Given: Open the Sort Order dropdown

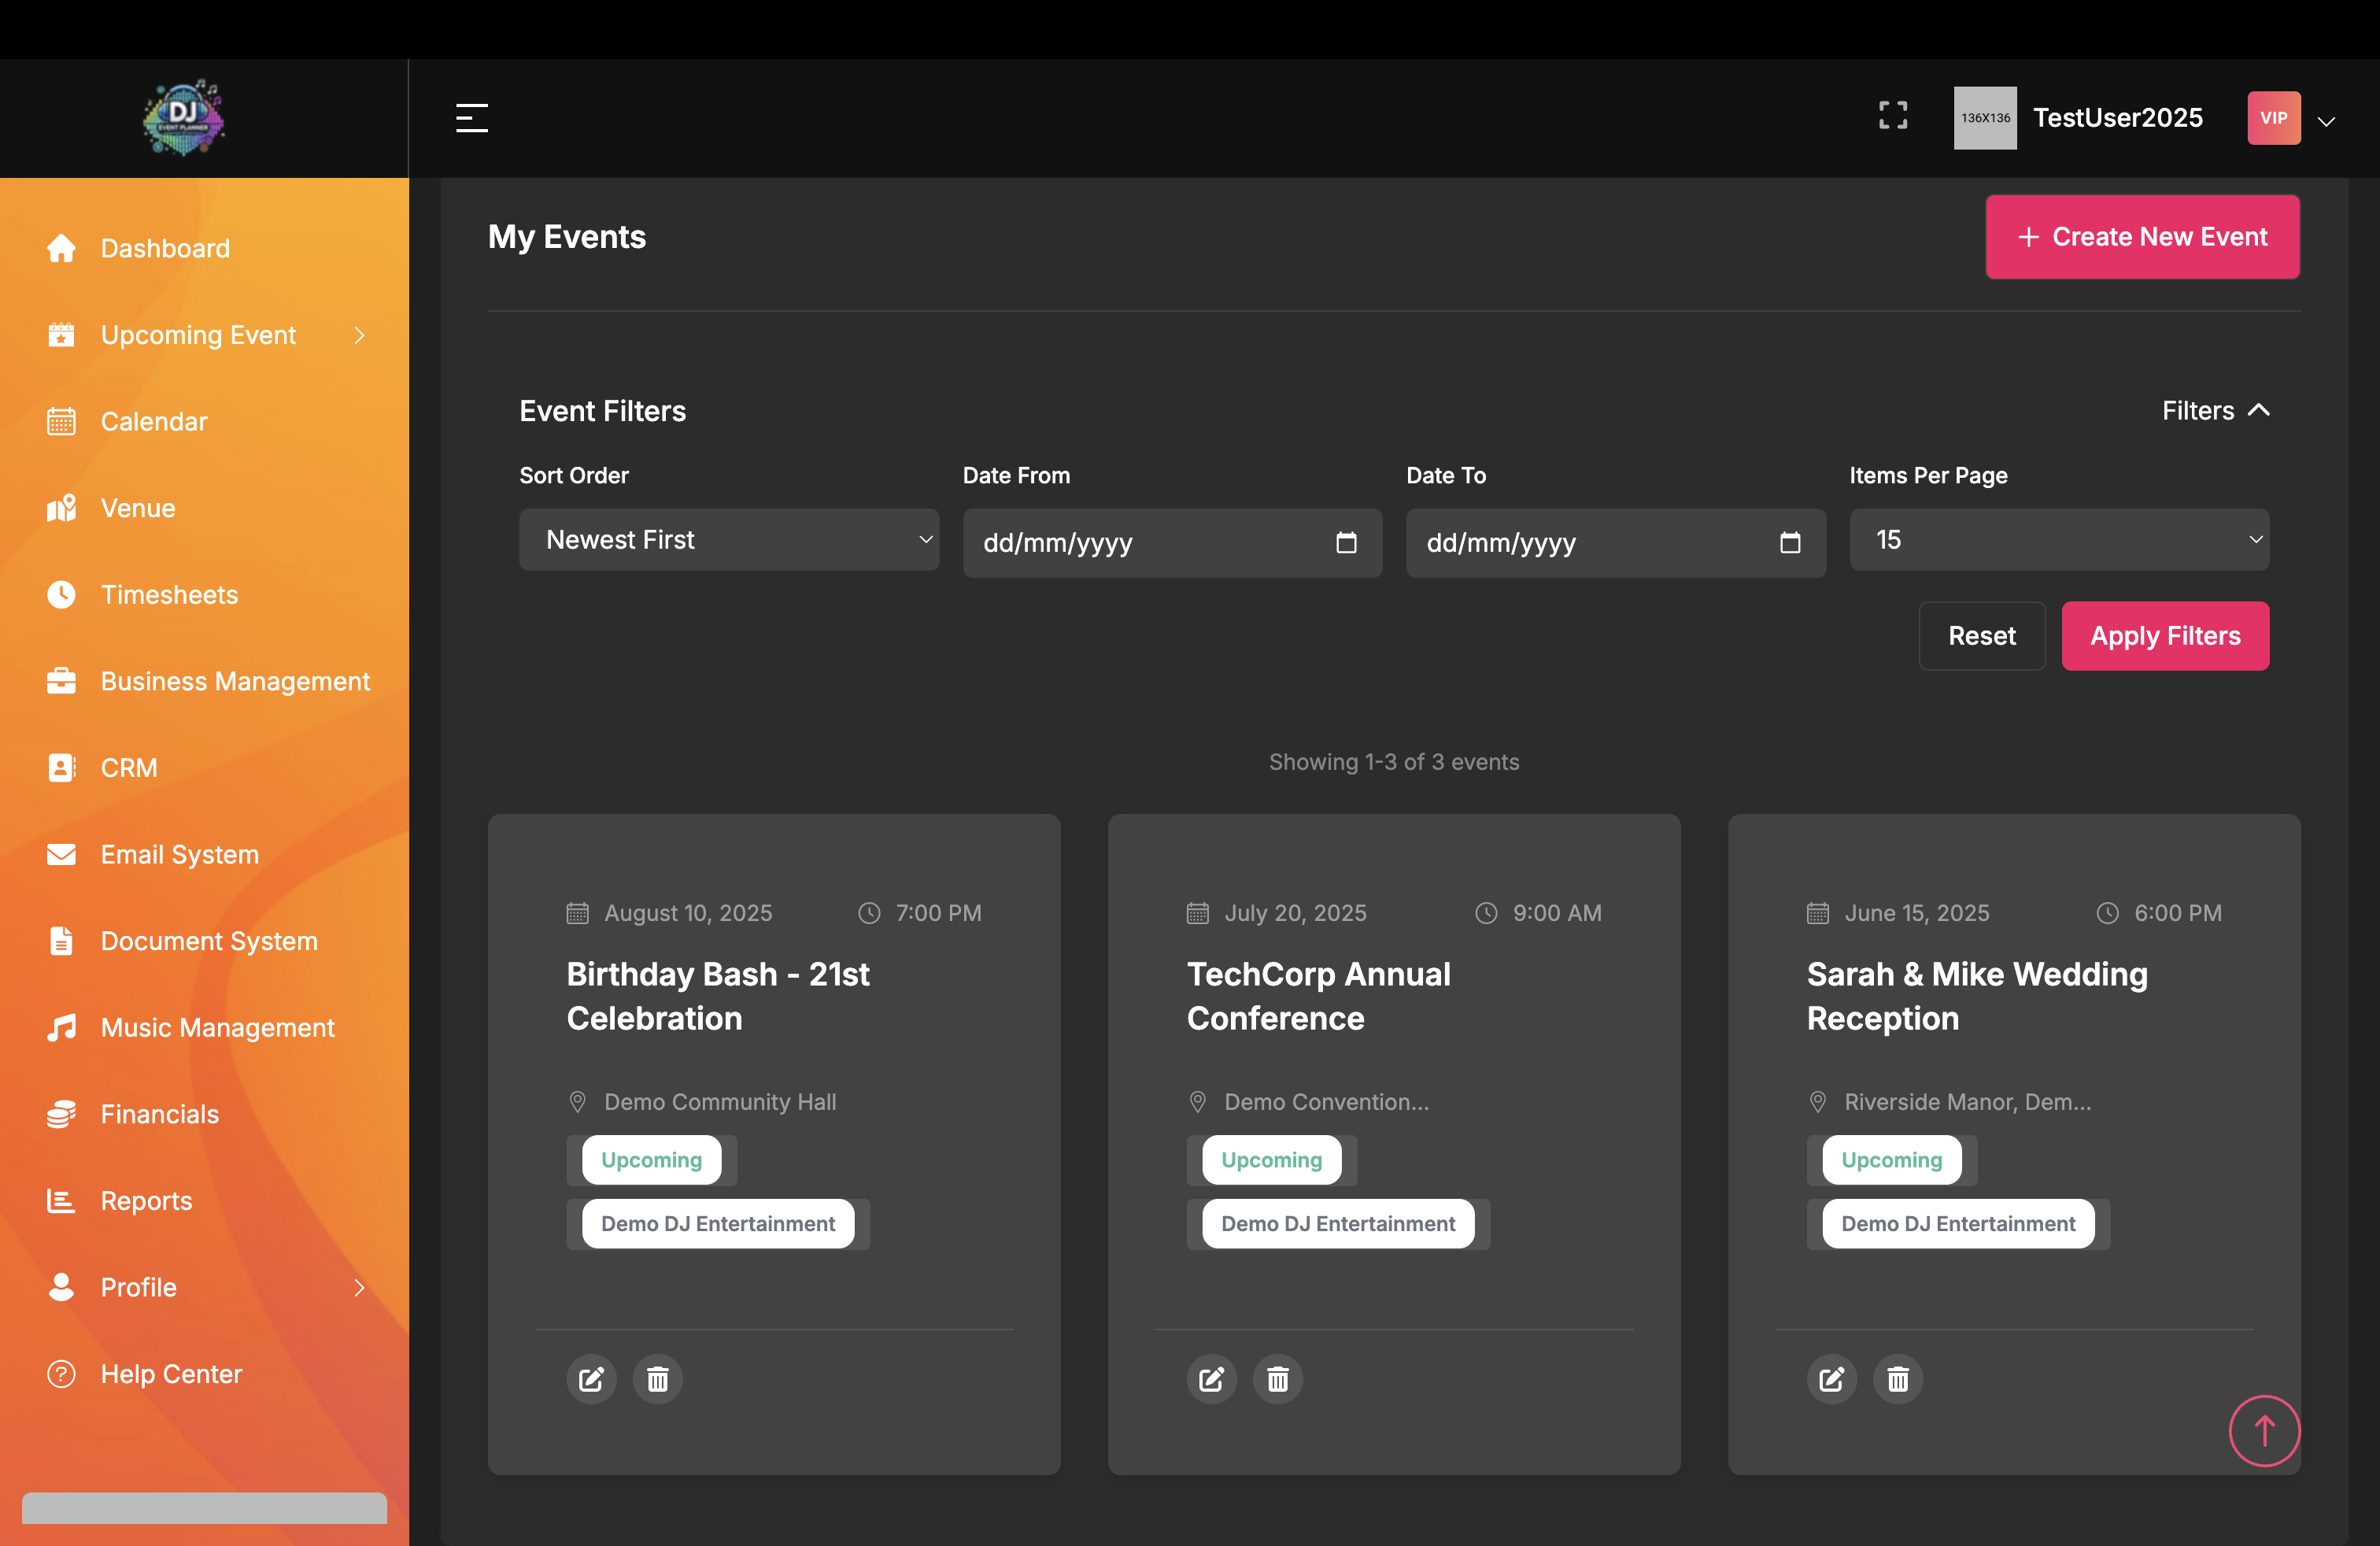Looking at the screenshot, I should tap(729, 540).
